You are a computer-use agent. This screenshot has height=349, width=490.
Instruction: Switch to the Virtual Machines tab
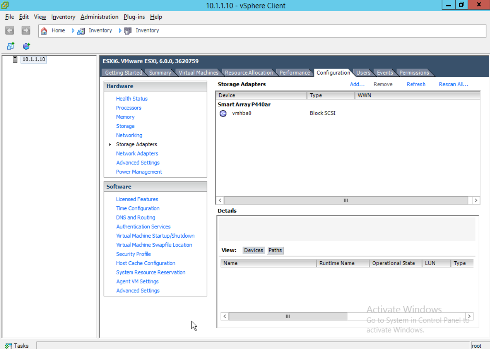click(198, 73)
